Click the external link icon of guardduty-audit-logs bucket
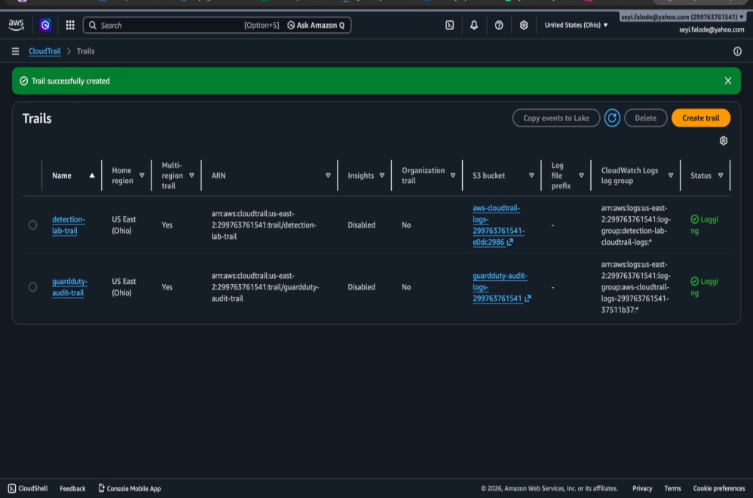 point(528,298)
